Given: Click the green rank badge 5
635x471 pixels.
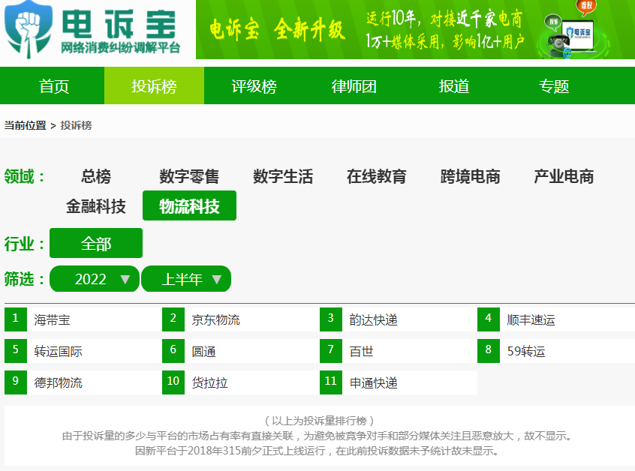Looking at the screenshot, I should click(16, 351).
